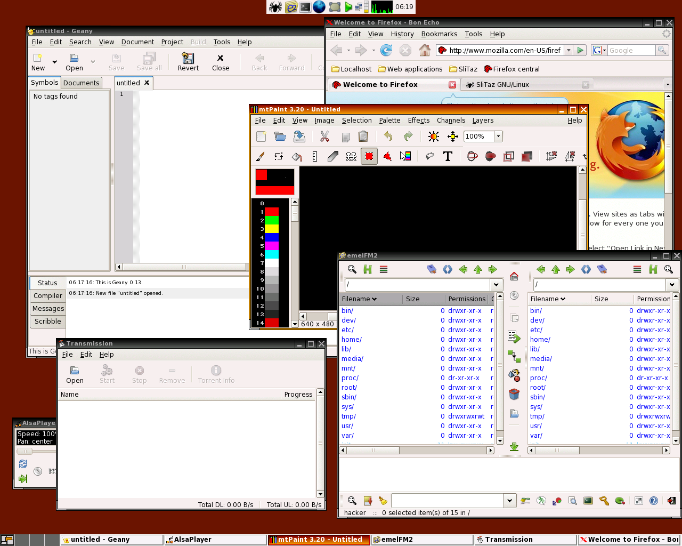Select the polygon selection tool in mtPaint

click(x=387, y=156)
